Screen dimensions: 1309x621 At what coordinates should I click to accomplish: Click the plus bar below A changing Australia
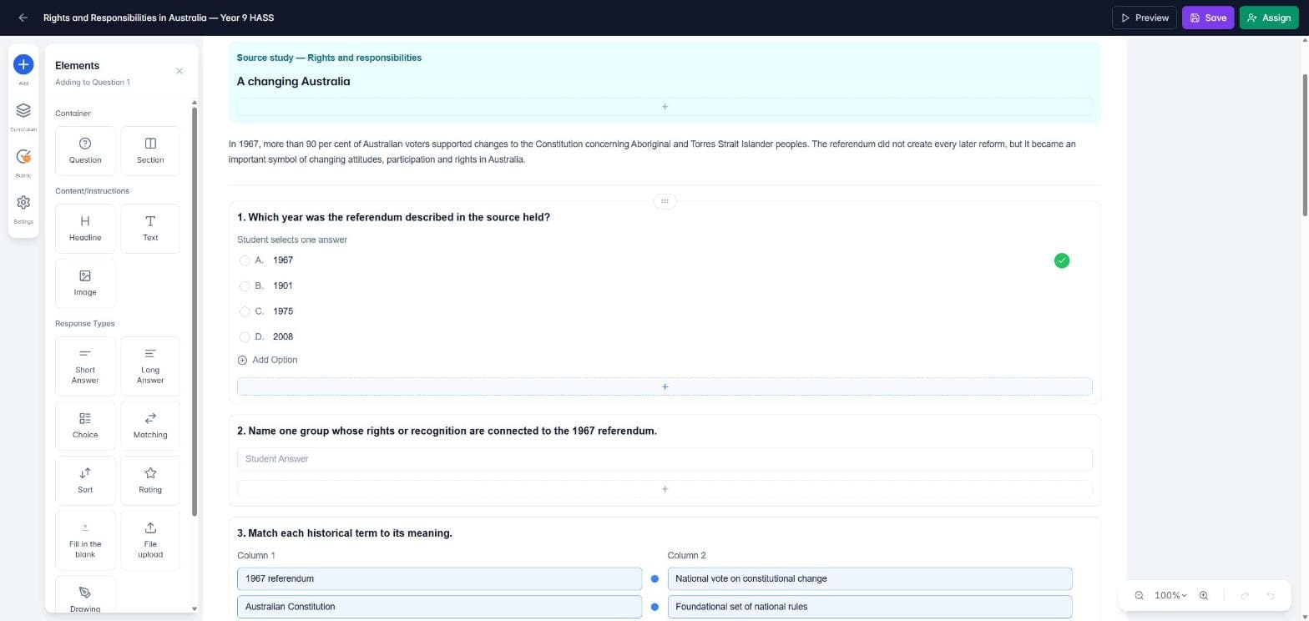pyautogui.click(x=665, y=107)
